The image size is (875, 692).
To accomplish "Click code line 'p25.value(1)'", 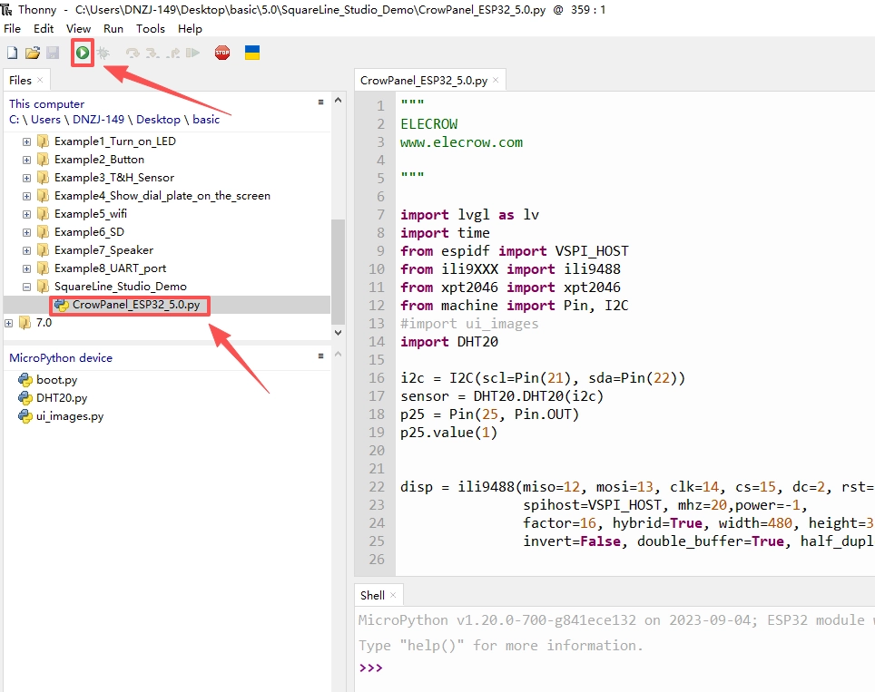I will [x=448, y=433].
